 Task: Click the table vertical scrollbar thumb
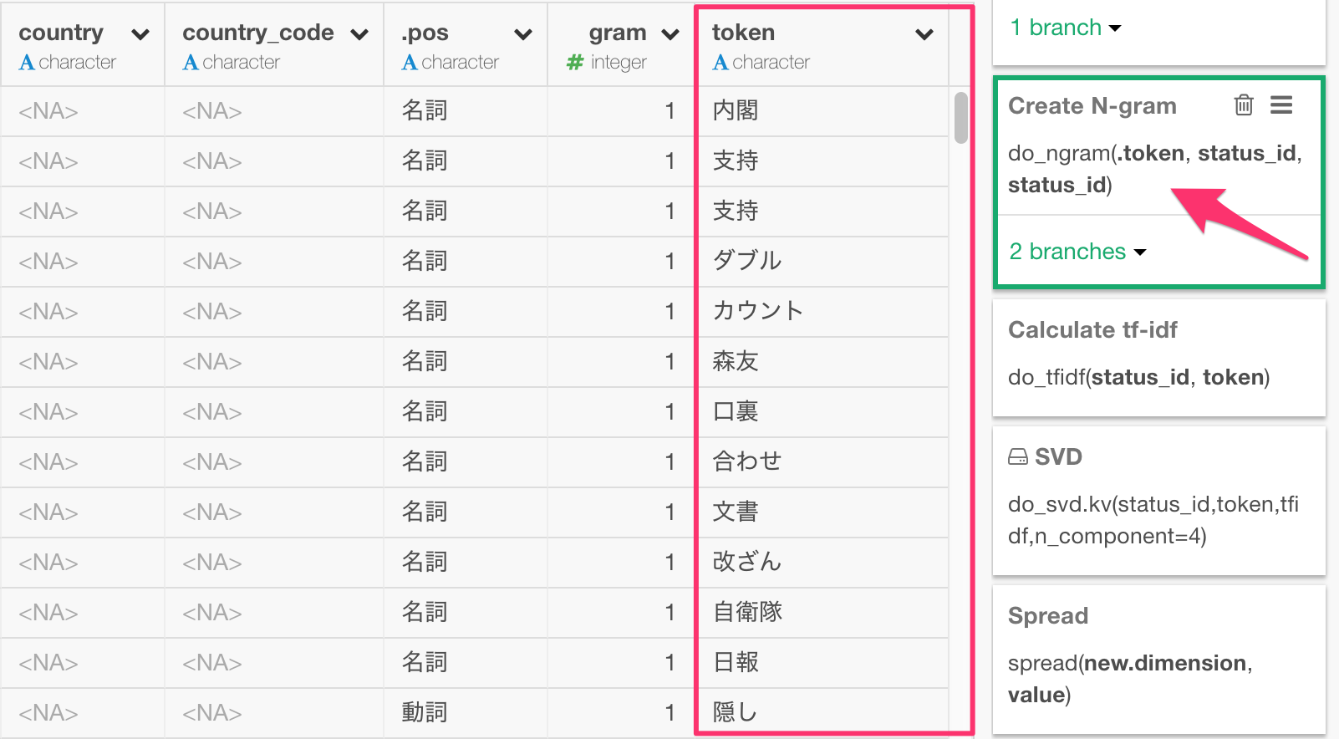click(961, 118)
